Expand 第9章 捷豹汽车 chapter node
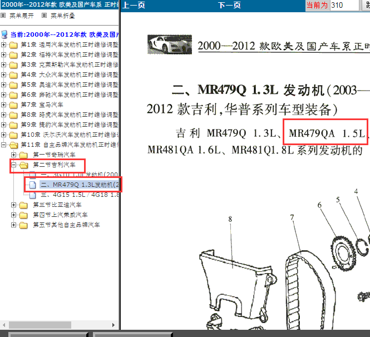This screenshot has height=337, width=370. [3, 125]
